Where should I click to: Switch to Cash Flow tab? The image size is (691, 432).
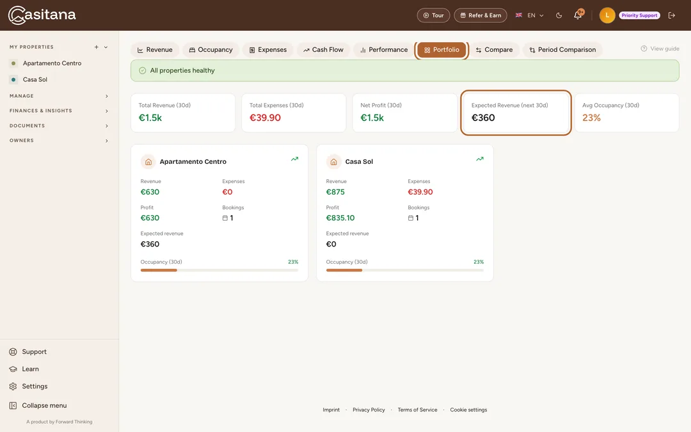coord(323,50)
